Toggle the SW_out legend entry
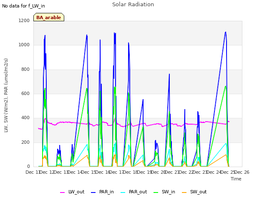The width and height of the screenshot is (267, 200). (x=194, y=192)
